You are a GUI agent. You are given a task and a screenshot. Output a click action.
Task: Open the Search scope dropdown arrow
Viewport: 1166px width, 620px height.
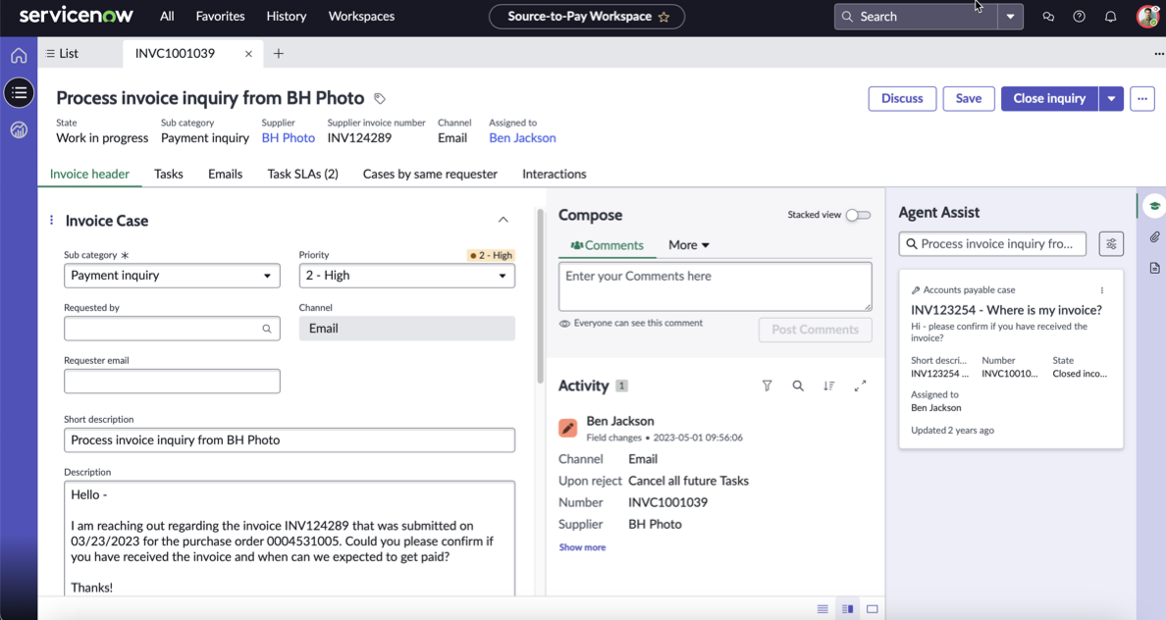(x=1010, y=17)
